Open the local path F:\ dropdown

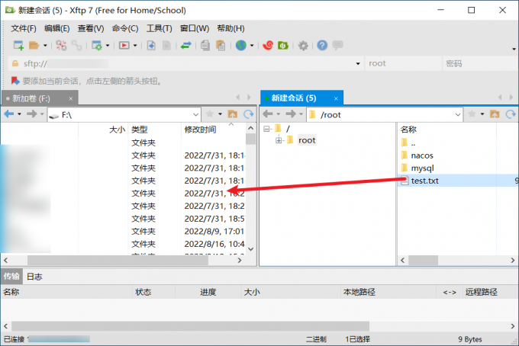coord(195,114)
